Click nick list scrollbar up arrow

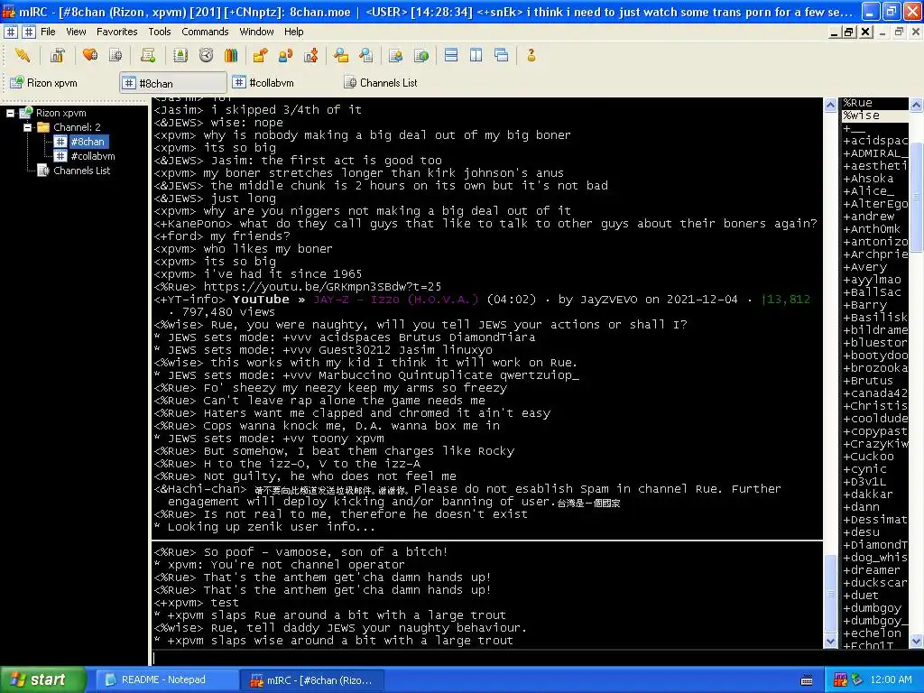(x=917, y=106)
